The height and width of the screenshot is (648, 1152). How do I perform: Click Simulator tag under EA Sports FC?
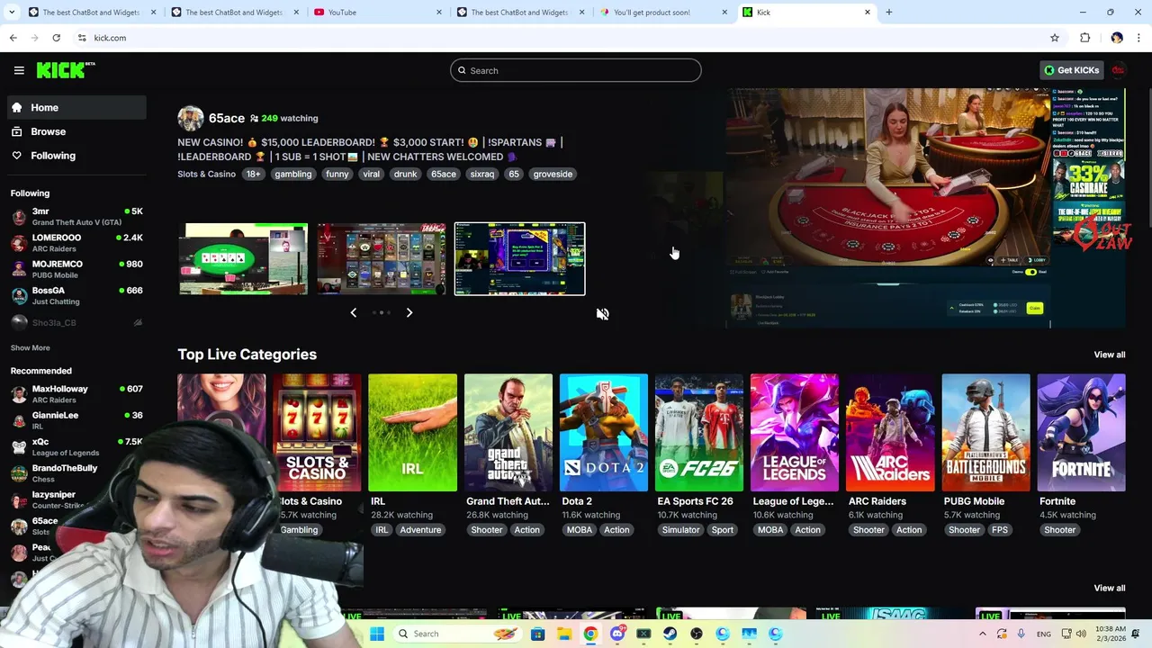point(680,530)
